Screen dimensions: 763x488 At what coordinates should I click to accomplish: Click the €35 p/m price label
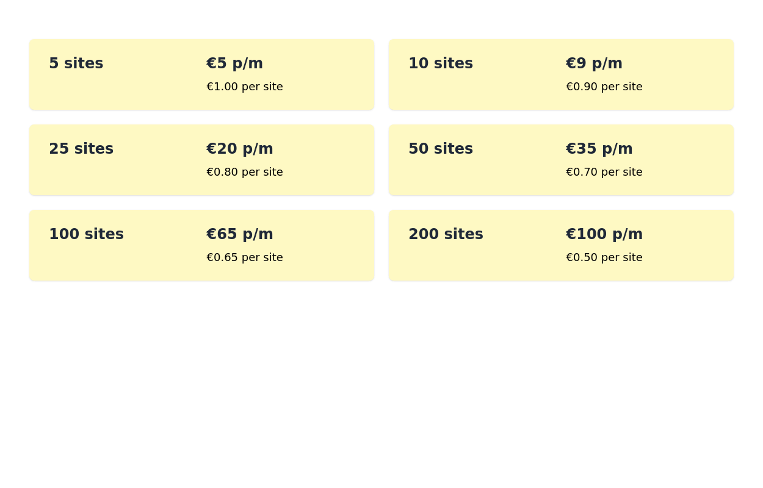pos(599,148)
